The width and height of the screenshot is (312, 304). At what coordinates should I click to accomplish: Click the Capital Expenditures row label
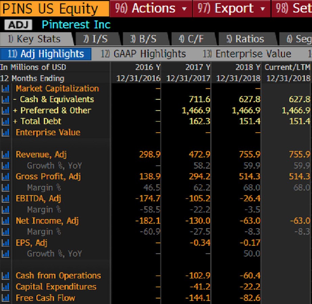(56, 287)
